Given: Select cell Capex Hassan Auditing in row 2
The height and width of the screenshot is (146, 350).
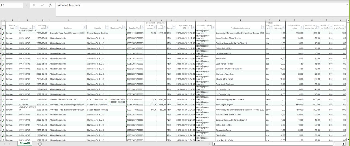Looking at the screenshot, I should [x=98, y=32].
